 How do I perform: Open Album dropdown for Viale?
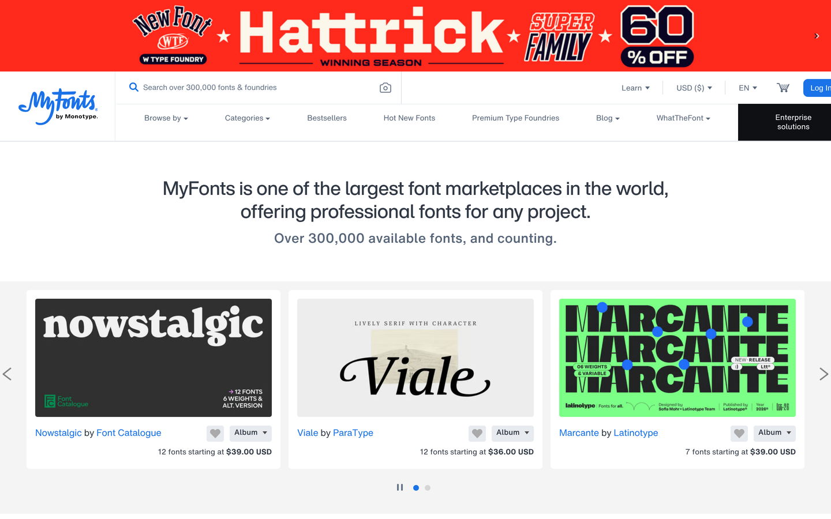(512, 433)
